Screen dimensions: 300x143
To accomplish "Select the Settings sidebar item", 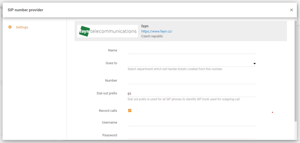I will click(x=22, y=27).
